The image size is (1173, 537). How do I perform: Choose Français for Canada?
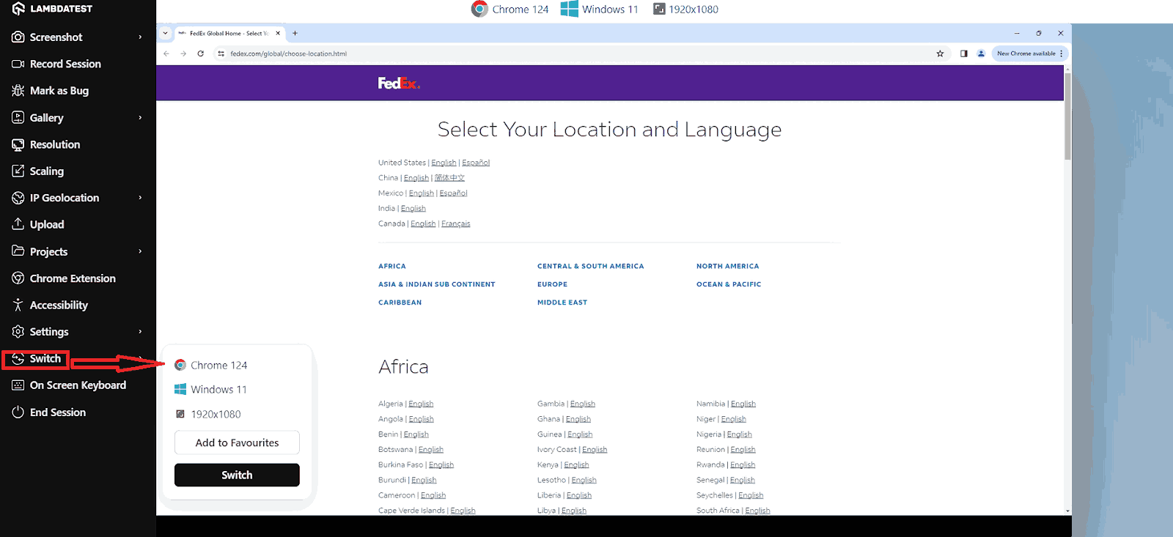click(x=456, y=223)
